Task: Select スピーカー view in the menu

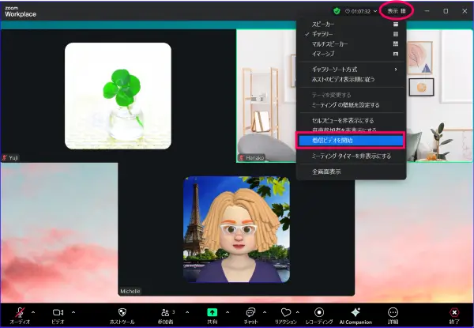Action: pos(352,25)
